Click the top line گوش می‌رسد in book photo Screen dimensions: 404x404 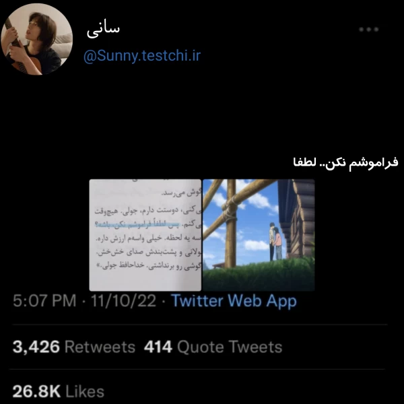point(181,193)
